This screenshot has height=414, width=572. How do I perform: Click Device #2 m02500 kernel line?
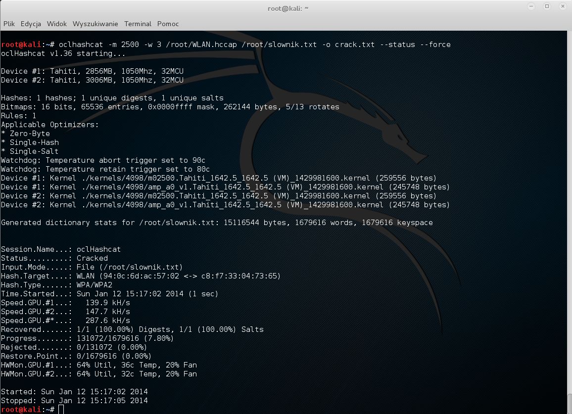(219, 196)
